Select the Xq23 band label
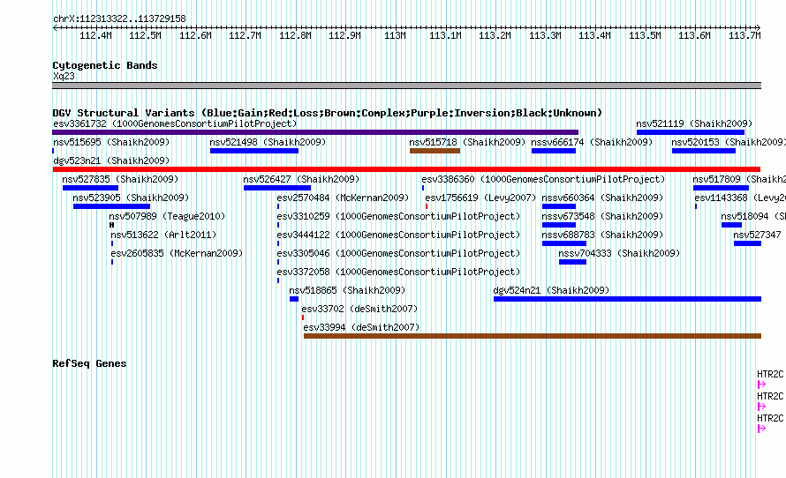The width and height of the screenshot is (786, 478). click(x=64, y=76)
